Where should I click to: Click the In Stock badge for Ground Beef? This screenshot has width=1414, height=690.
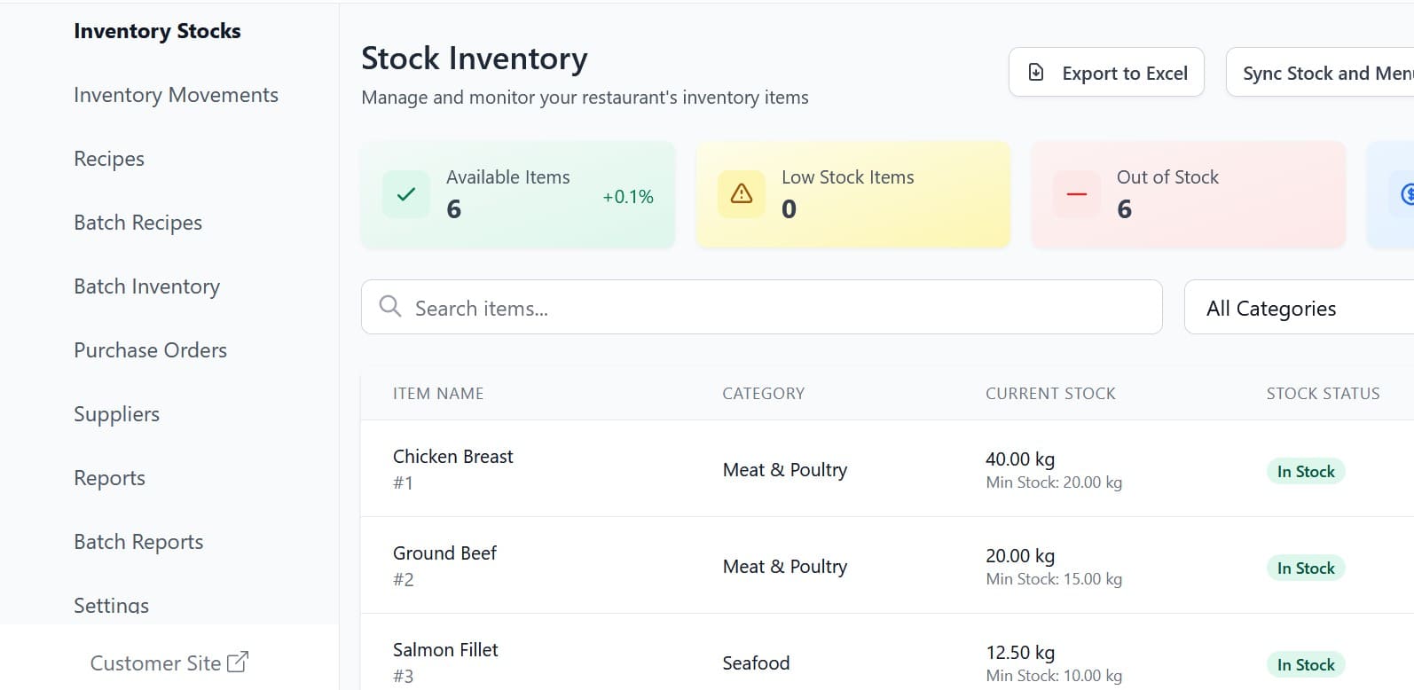(1305, 568)
